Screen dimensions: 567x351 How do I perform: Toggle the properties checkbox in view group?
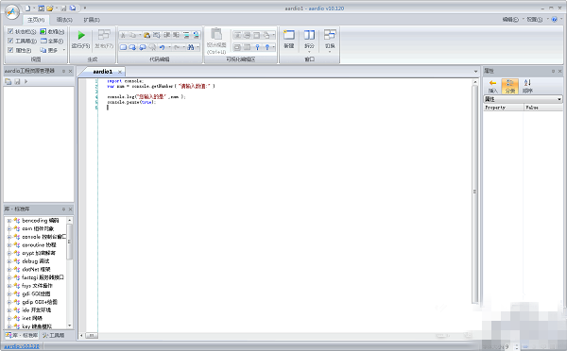[10, 50]
